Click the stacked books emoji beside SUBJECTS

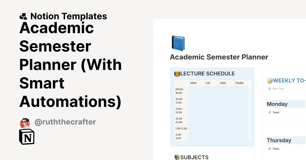pos(177,157)
